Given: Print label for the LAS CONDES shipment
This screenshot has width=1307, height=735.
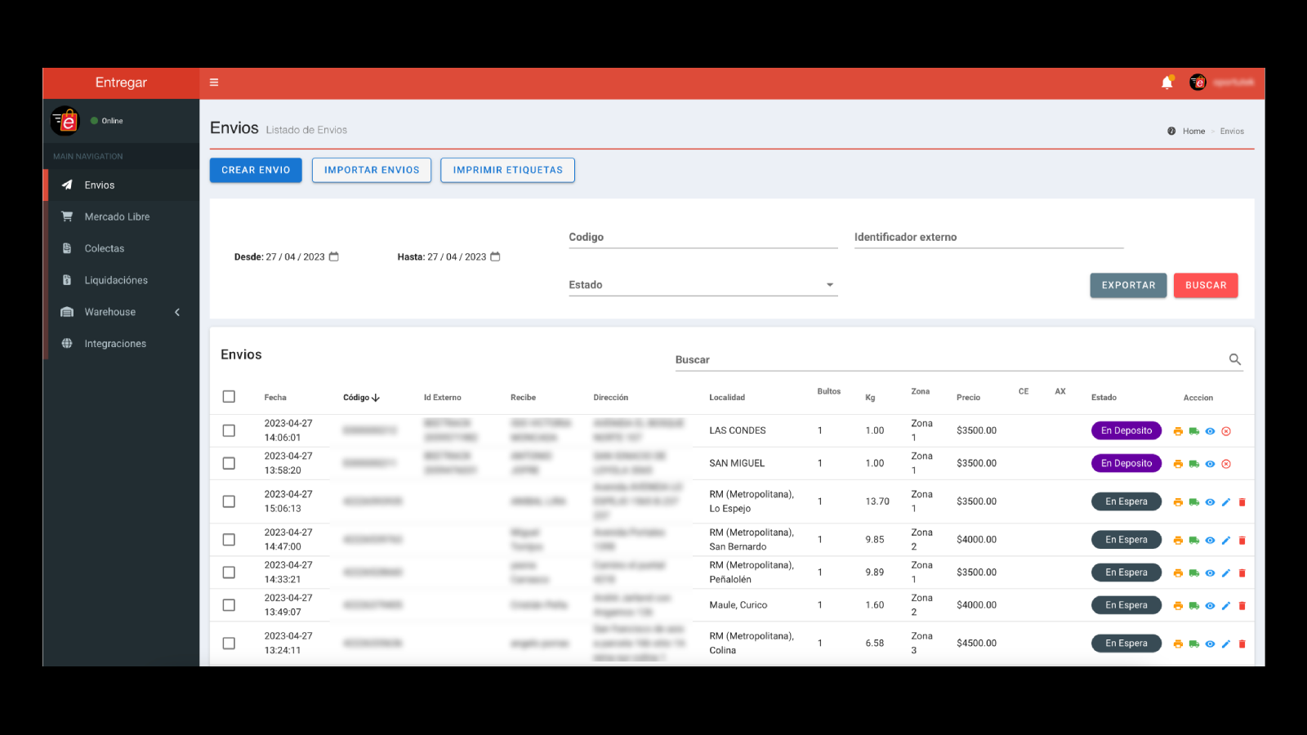Looking at the screenshot, I should (1178, 431).
